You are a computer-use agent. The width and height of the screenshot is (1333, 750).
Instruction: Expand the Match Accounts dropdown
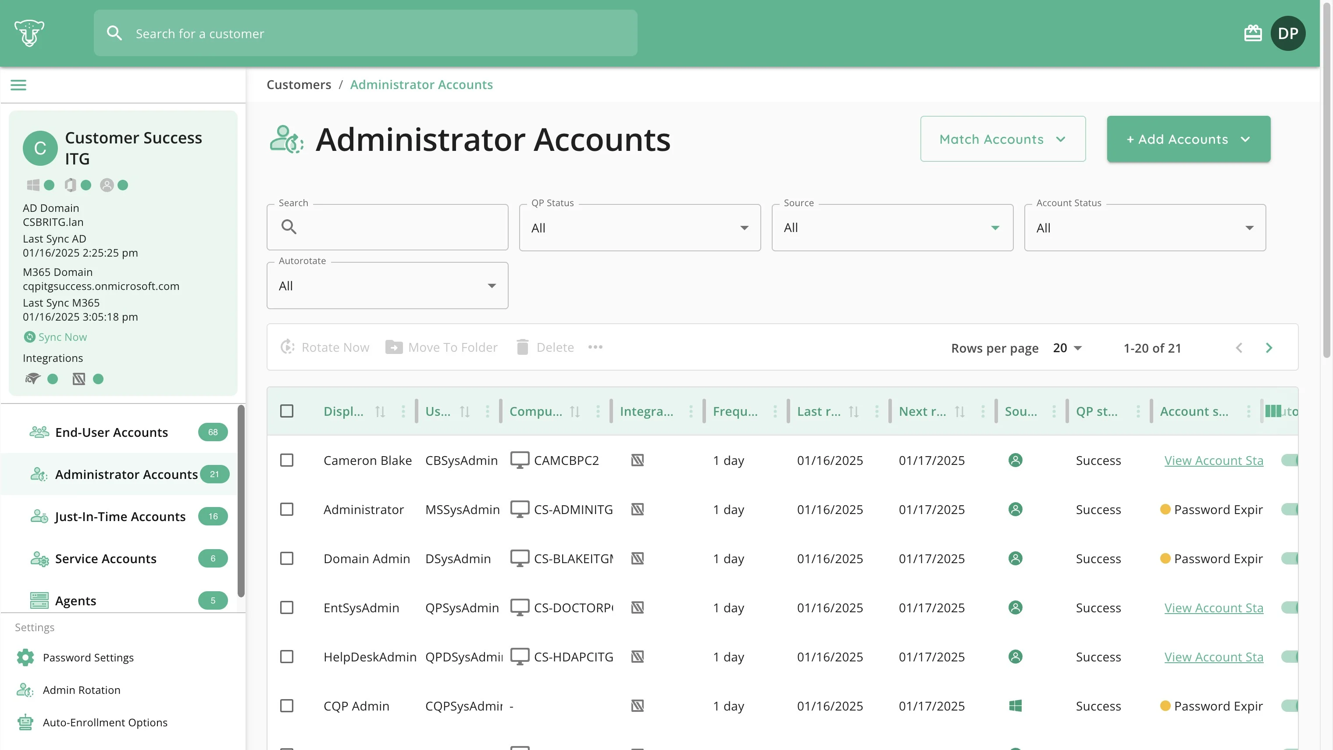click(1002, 139)
